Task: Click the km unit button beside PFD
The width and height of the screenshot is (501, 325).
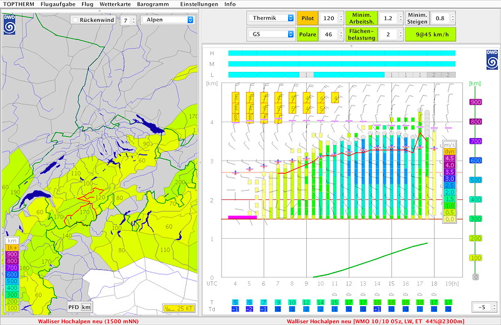Action: [86, 307]
